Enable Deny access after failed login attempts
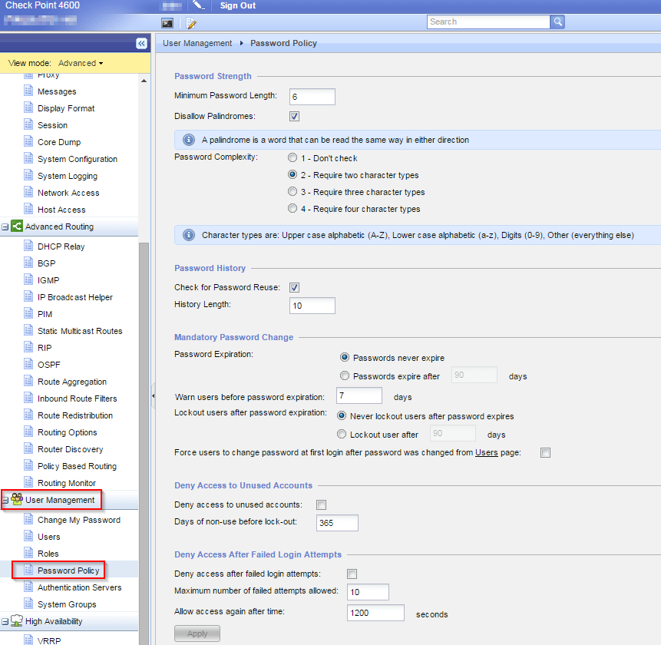The image size is (661, 645). (x=352, y=574)
